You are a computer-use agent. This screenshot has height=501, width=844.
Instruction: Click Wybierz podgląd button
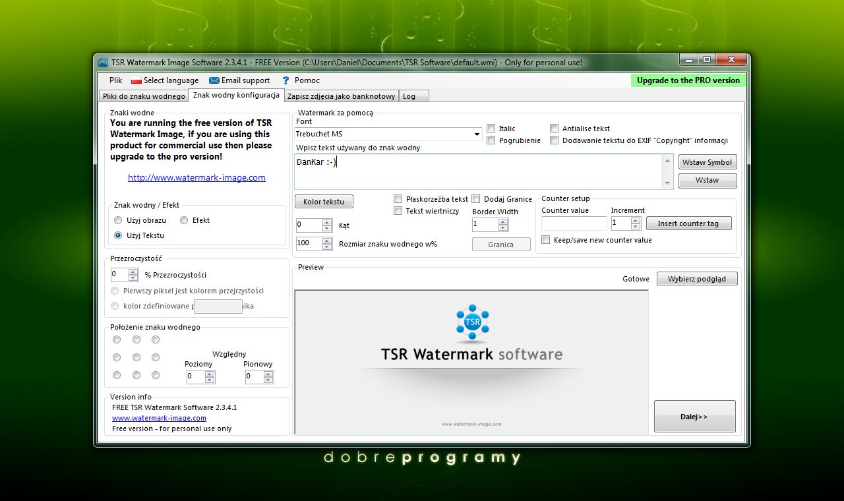coord(697,279)
